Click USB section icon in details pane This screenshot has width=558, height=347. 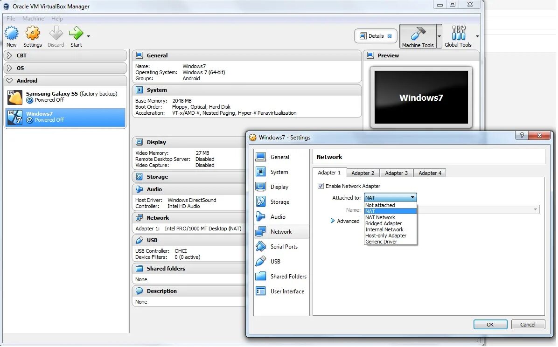pos(139,240)
